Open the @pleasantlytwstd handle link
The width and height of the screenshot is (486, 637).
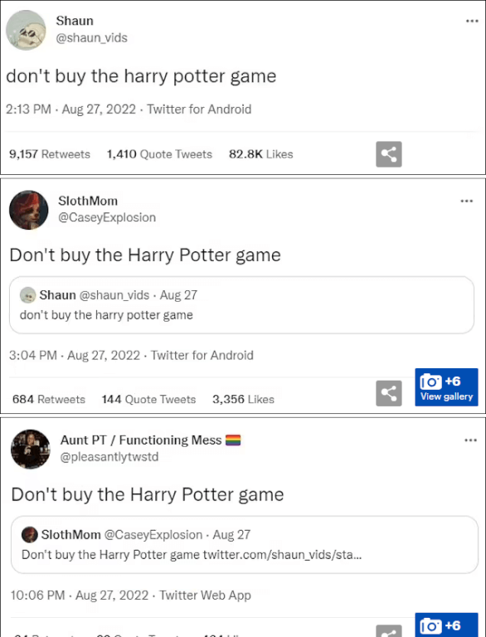(109, 457)
